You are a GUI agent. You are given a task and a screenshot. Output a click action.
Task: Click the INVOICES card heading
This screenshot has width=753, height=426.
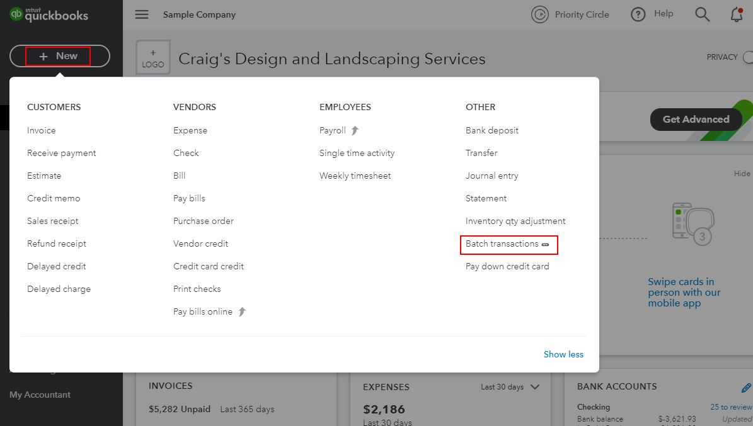171,386
